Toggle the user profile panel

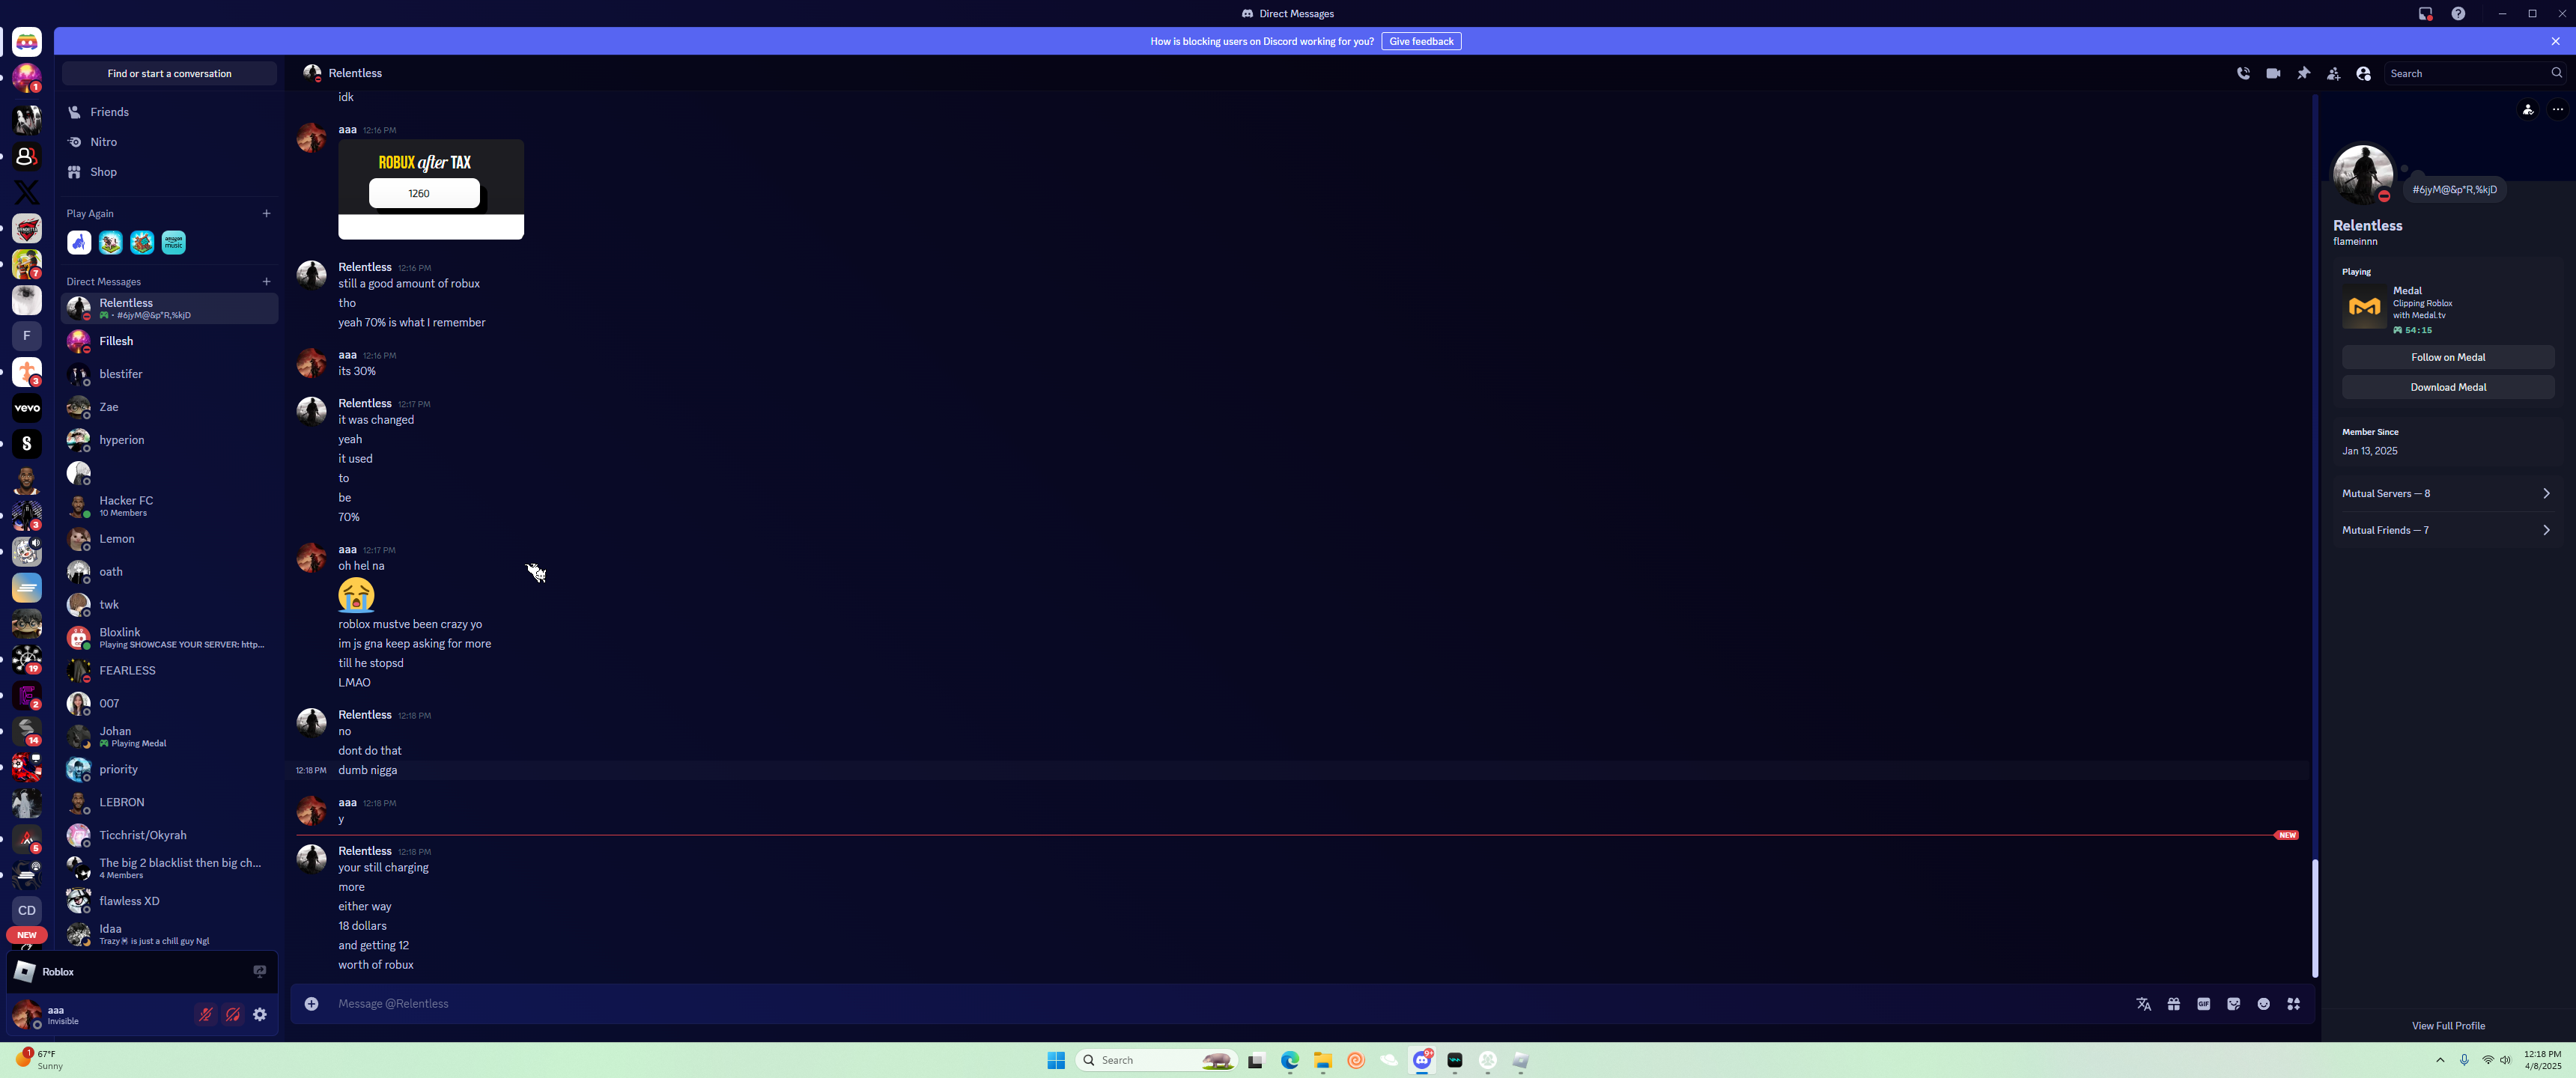2363,73
